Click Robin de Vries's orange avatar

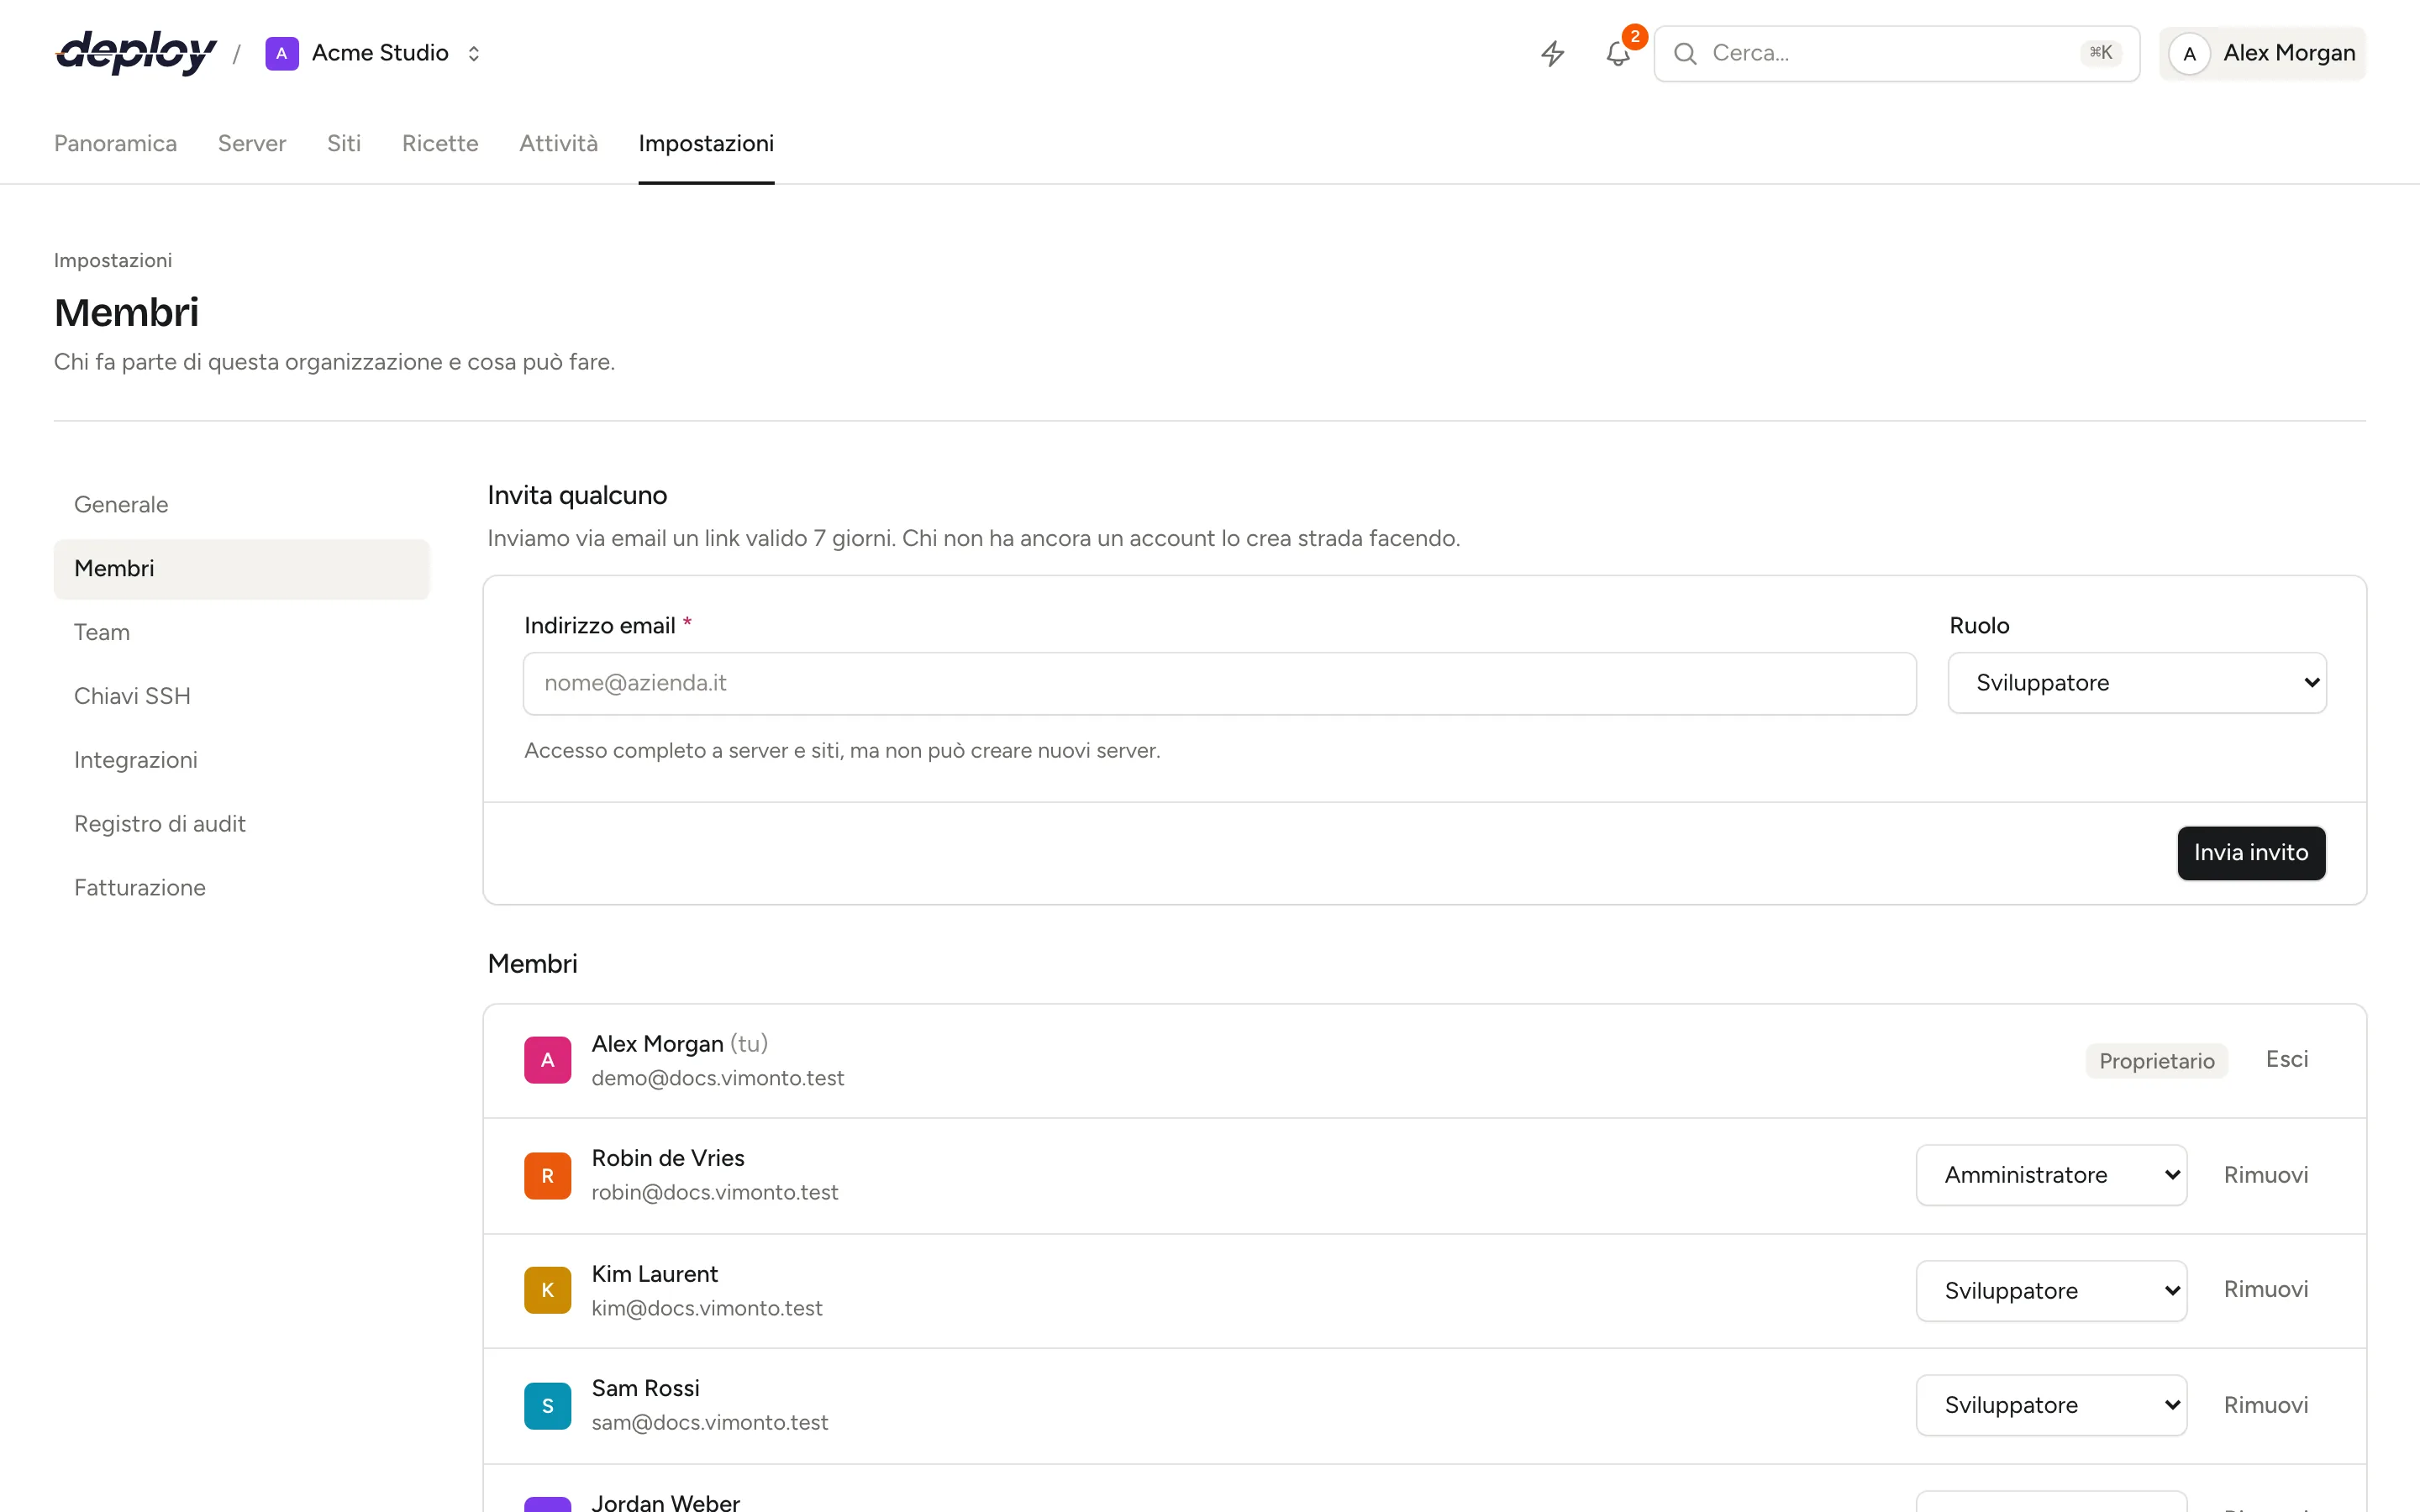[547, 1175]
